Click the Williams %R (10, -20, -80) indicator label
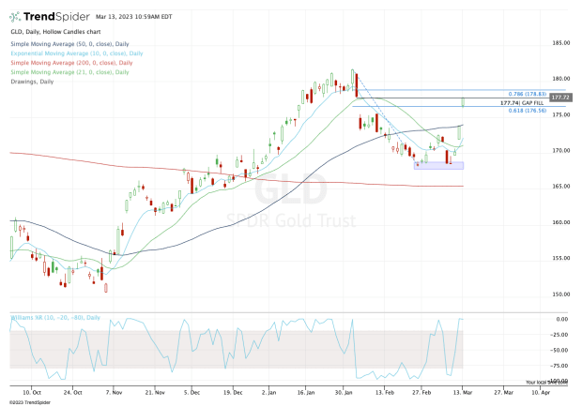The image size is (582, 407). click(55, 318)
